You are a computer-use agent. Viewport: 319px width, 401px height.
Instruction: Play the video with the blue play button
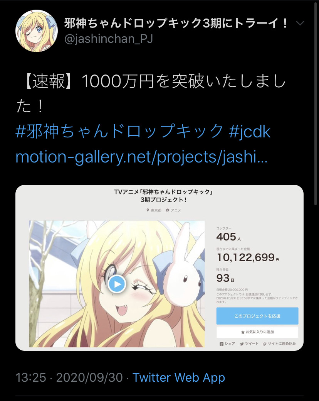tap(117, 284)
